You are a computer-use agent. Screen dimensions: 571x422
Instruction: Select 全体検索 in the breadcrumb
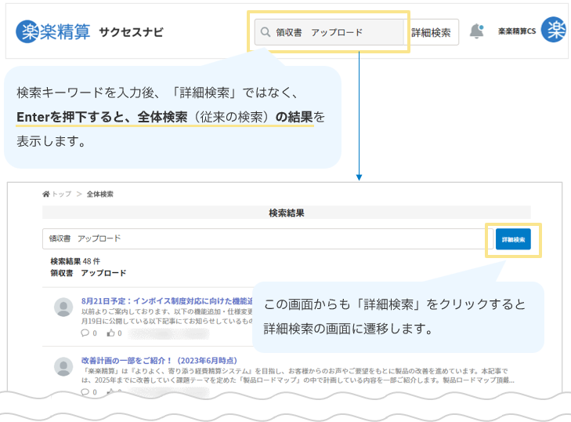[x=99, y=194]
